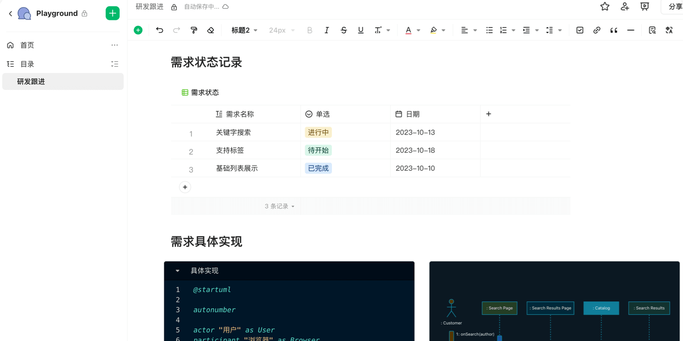Click the lock icon next to document title

[174, 7]
